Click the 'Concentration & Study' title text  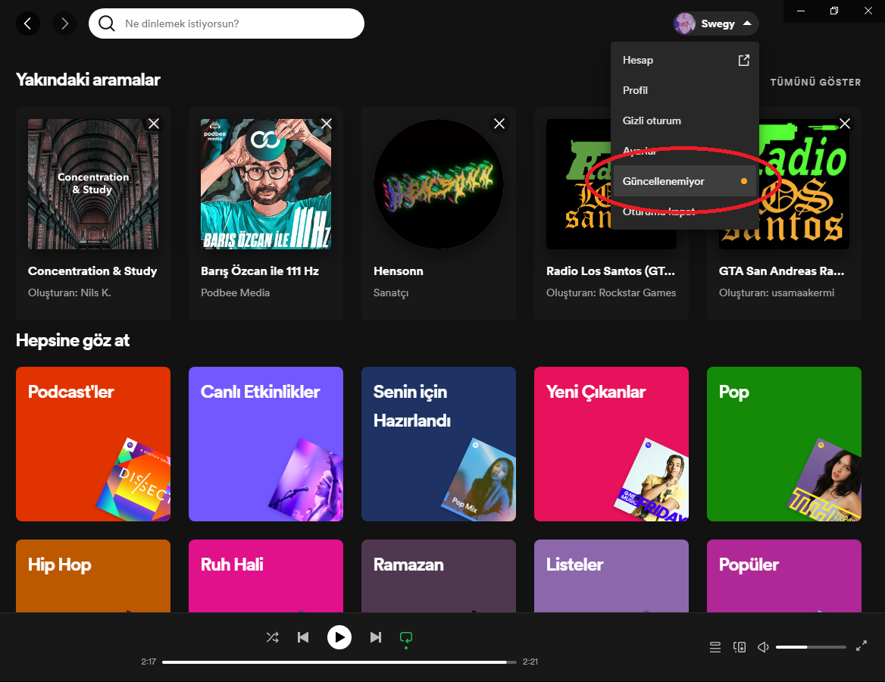[92, 271]
